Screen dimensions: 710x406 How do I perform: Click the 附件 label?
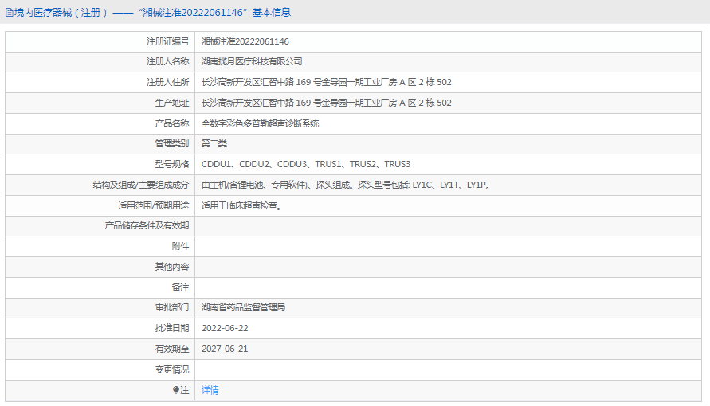(181, 247)
